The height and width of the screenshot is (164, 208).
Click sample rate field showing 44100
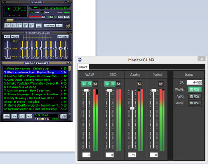[195, 82]
